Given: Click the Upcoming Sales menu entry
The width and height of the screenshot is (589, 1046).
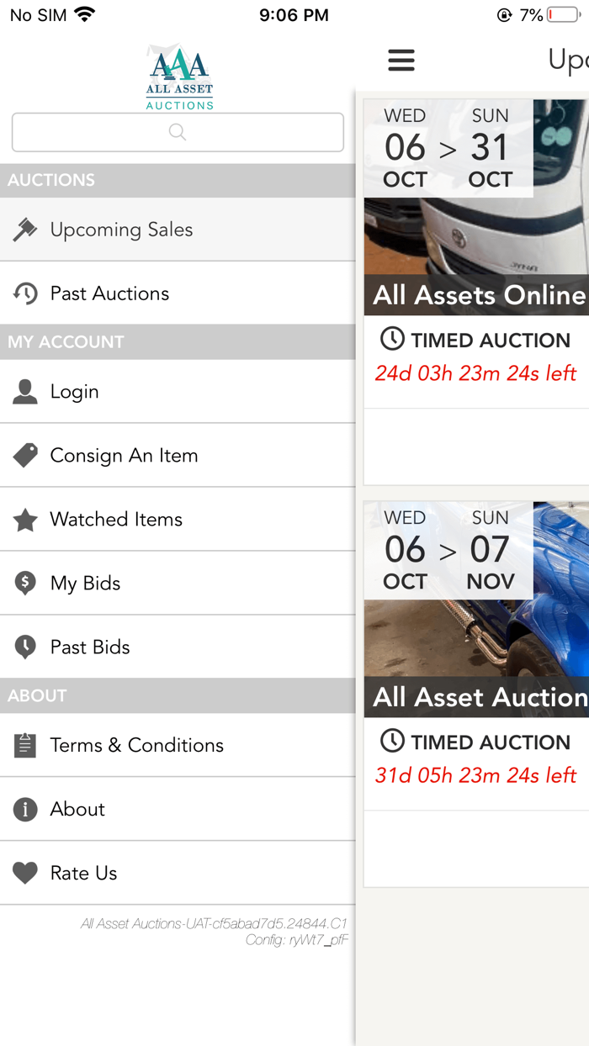Looking at the screenshot, I should 121,229.
